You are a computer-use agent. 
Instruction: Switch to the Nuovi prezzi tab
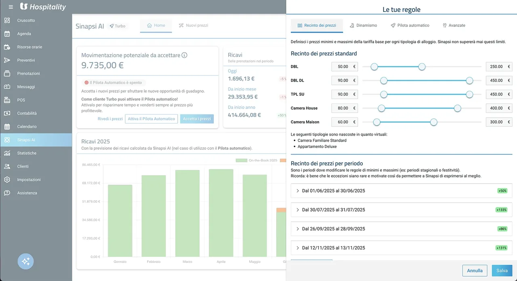click(193, 25)
